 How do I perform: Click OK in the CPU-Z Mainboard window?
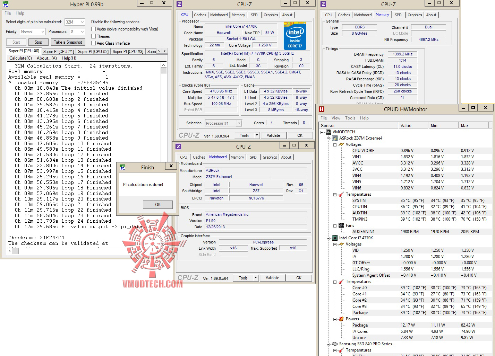(x=299, y=278)
